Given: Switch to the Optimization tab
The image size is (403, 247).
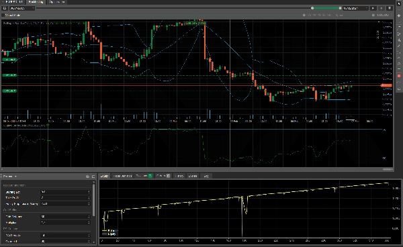Looking at the screenshot, I should [56, 2].
